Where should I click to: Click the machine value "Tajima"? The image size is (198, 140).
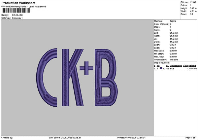(x=173, y=21)
